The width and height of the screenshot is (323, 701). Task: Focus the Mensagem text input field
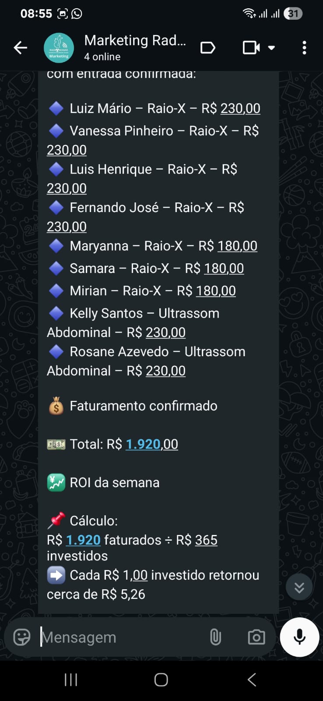(x=118, y=637)
